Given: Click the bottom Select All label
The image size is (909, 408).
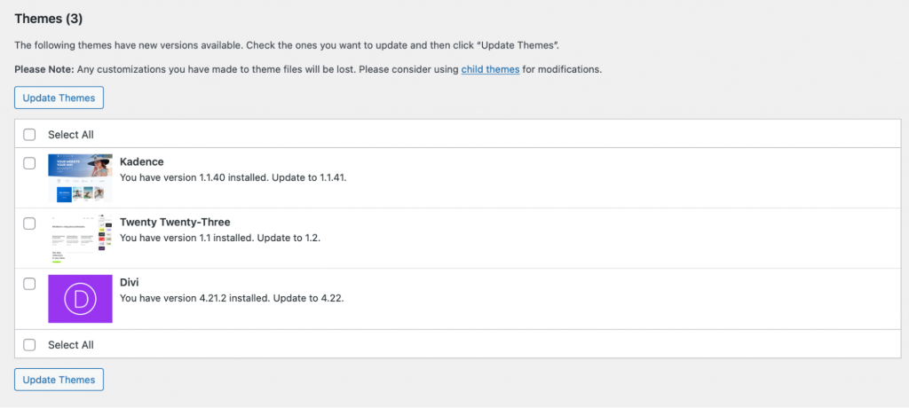Looking at the screenshot, I should 71,344.
